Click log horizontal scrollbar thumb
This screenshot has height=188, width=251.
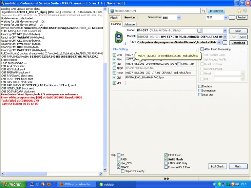tap(26, 174)
